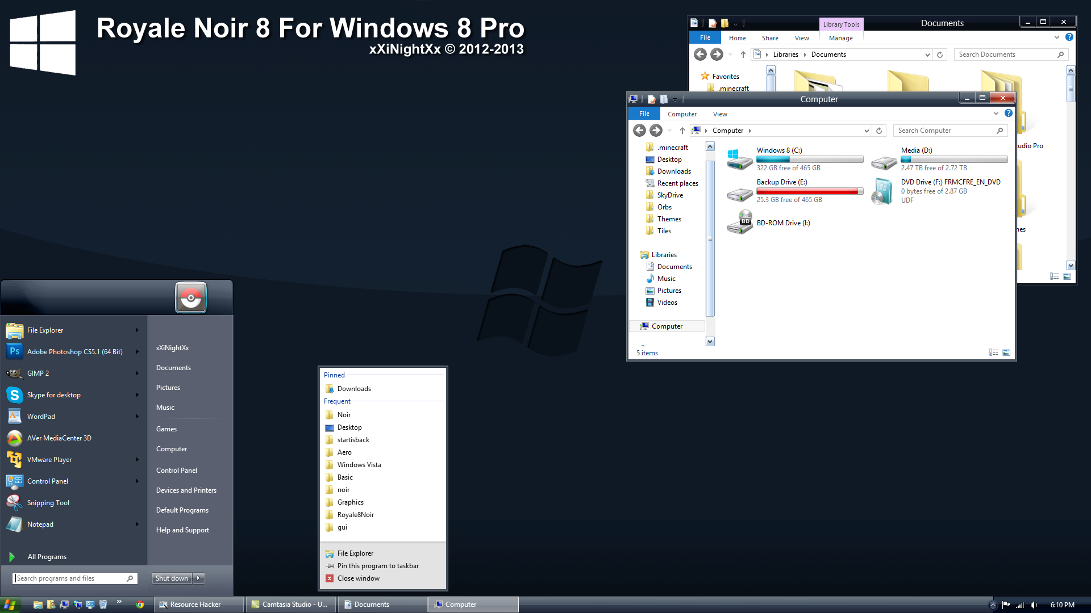Image resolution: width=1091 pixels, height=613 pixels.
Task: Click Properties icon in Computer quick access toolbar
Action: 651,99
